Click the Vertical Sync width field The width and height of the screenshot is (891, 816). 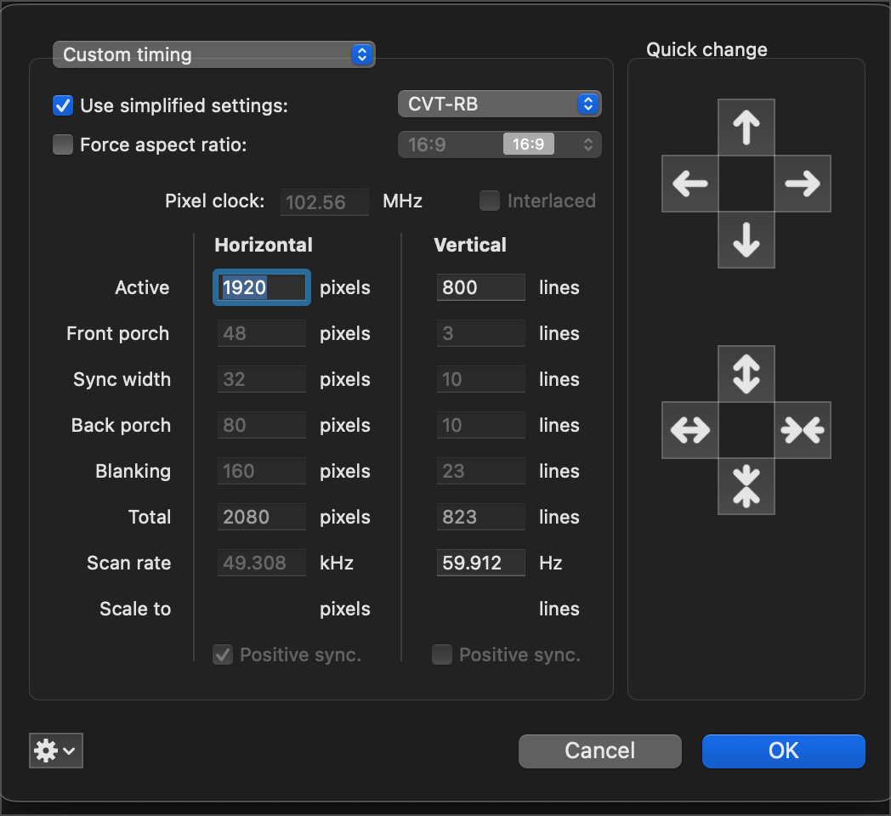pyautogui.click(x=480, y=380)
